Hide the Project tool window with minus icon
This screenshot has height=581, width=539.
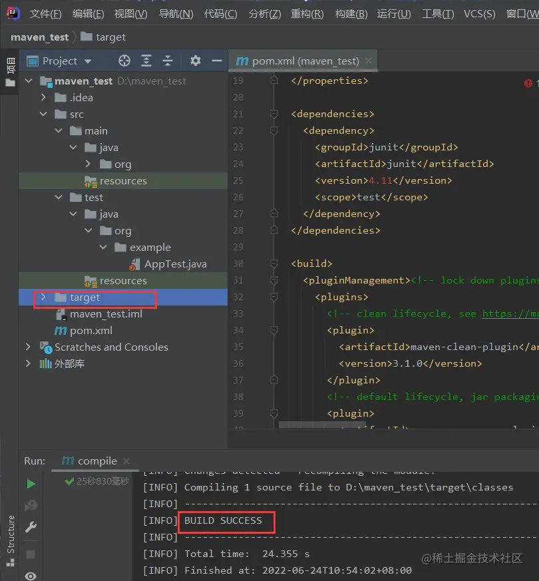pyautogui.click(x=217, y=61)
